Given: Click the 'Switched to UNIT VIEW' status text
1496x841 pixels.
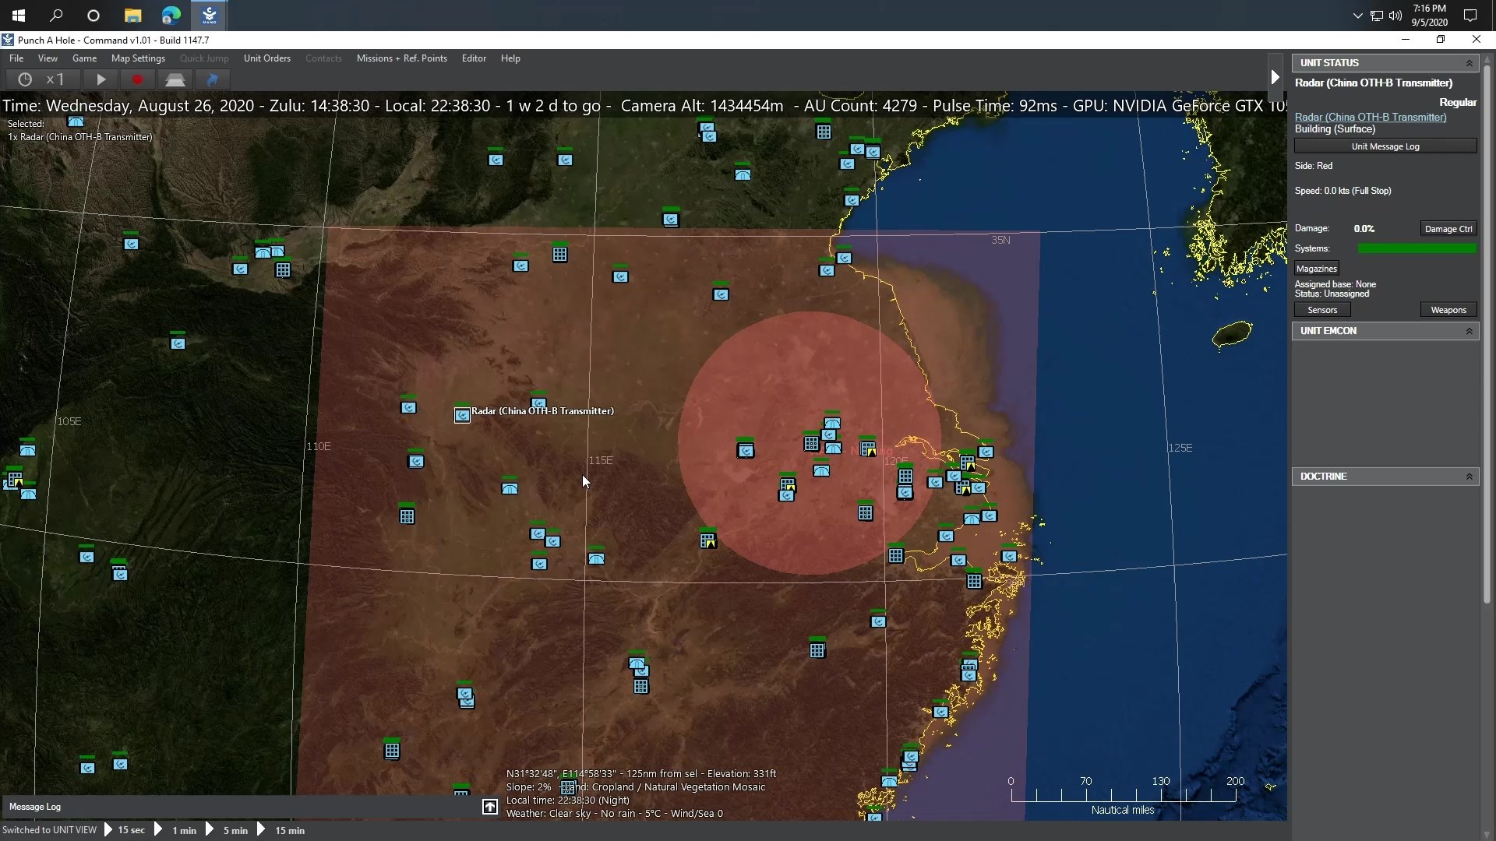Looking at the screenshot, I should pos(50,830).
